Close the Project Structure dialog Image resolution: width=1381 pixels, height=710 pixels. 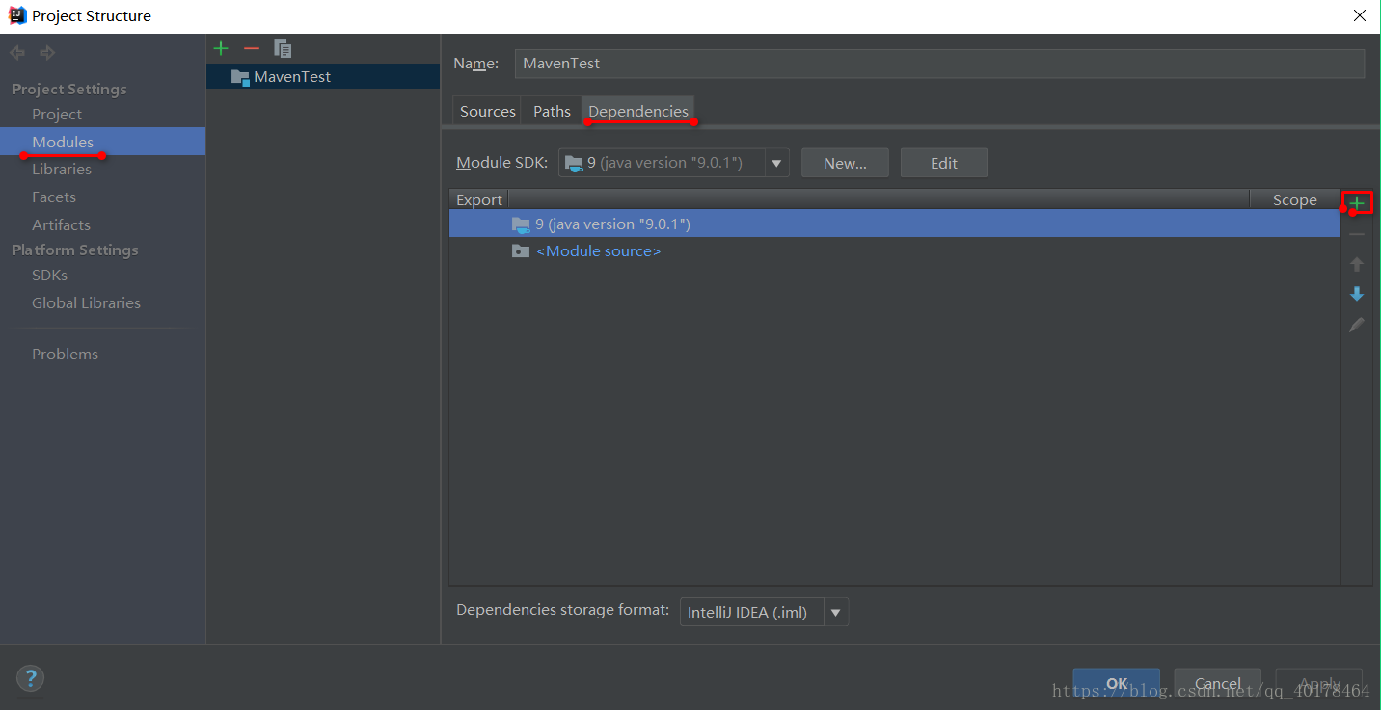tap(1359, 15)
